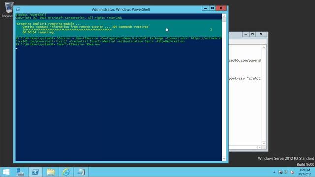
Task: Open the clock showing 3:09 PM
Action: [305, 172]
